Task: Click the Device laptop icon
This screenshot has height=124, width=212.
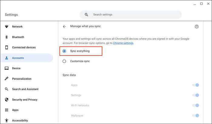Action: [6, 68]
